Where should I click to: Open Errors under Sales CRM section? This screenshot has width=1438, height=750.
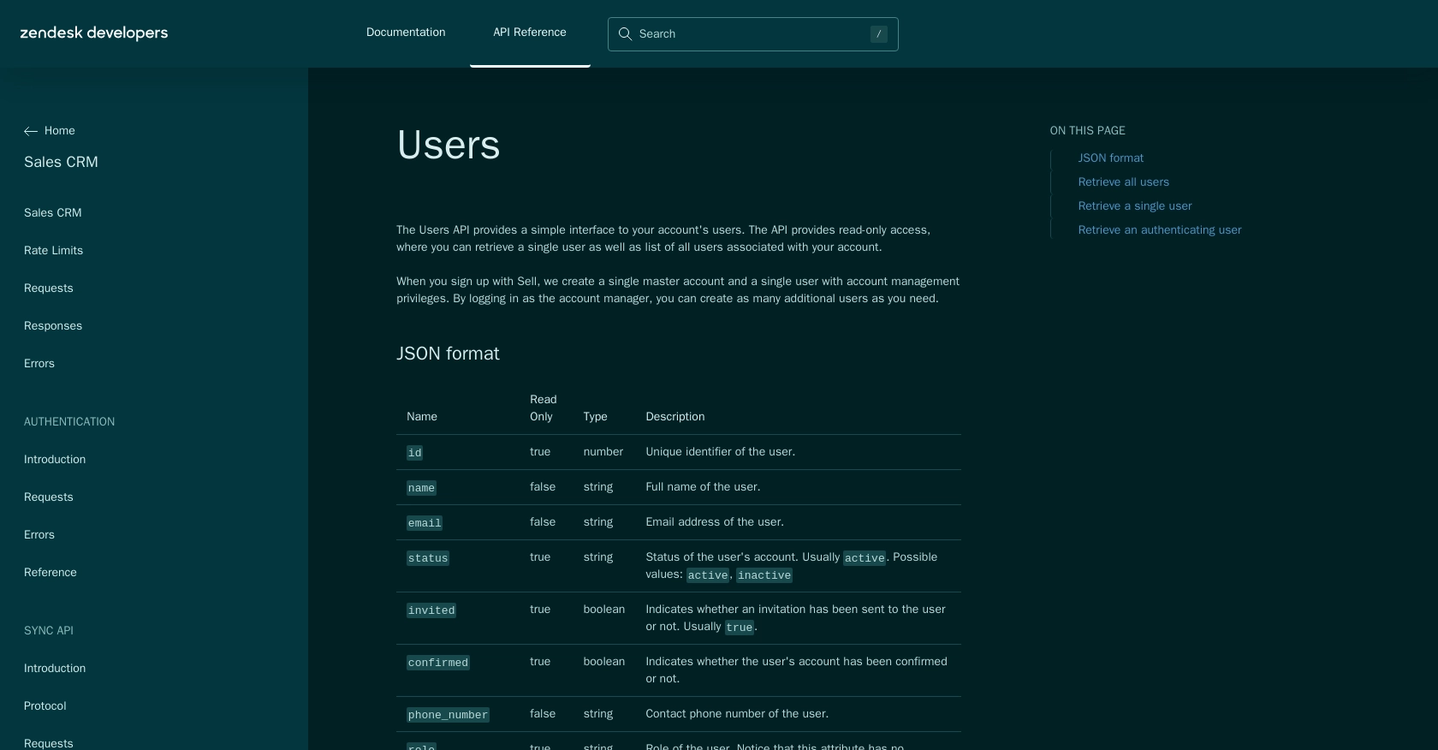click(x=39, y=364)
